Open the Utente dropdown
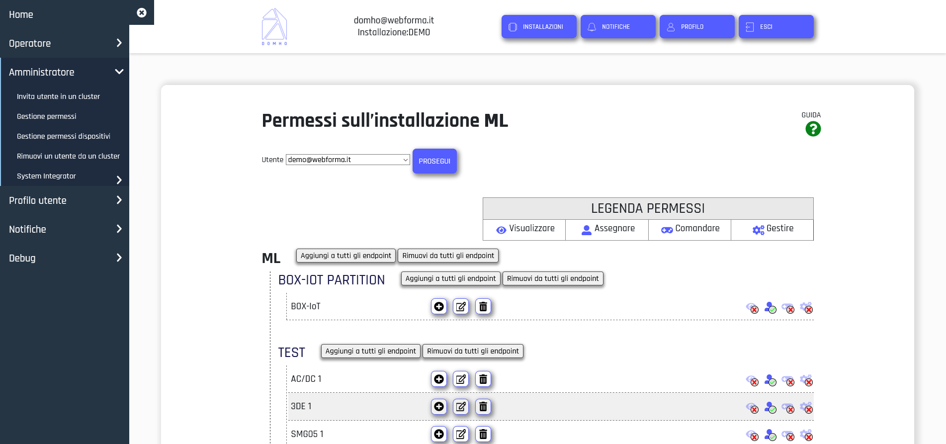 [347, 160]
